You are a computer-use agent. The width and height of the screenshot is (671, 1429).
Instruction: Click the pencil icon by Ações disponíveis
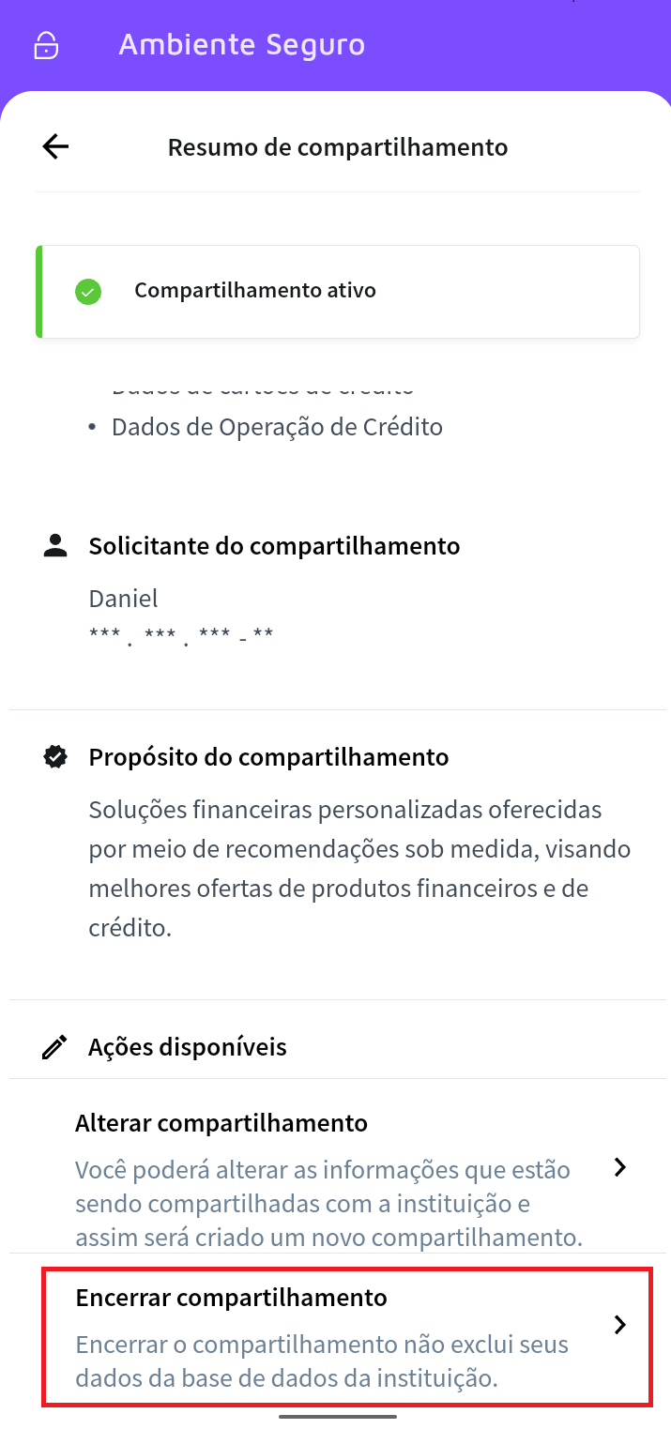pos(55,1047)
